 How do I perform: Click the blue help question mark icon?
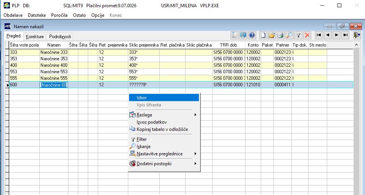click(x=252, y=35)
